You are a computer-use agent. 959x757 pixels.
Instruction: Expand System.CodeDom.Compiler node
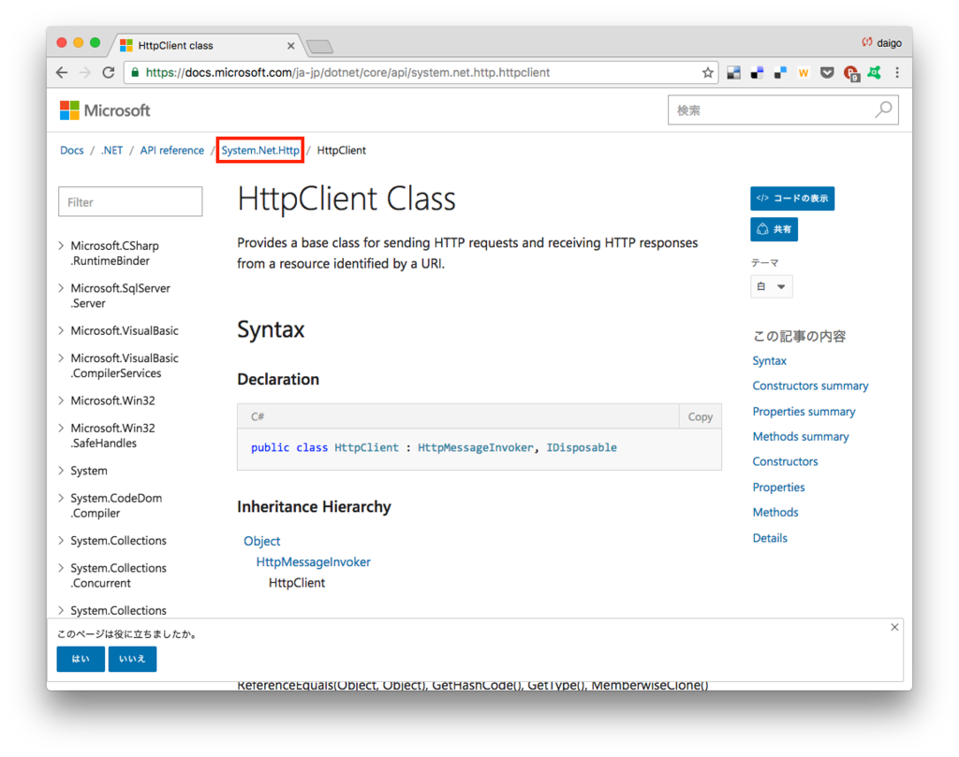[x=61, y=498]
